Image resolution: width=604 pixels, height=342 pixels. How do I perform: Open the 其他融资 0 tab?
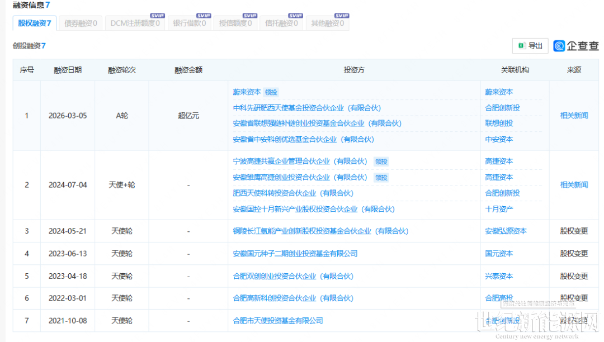[x=327, y=23]
